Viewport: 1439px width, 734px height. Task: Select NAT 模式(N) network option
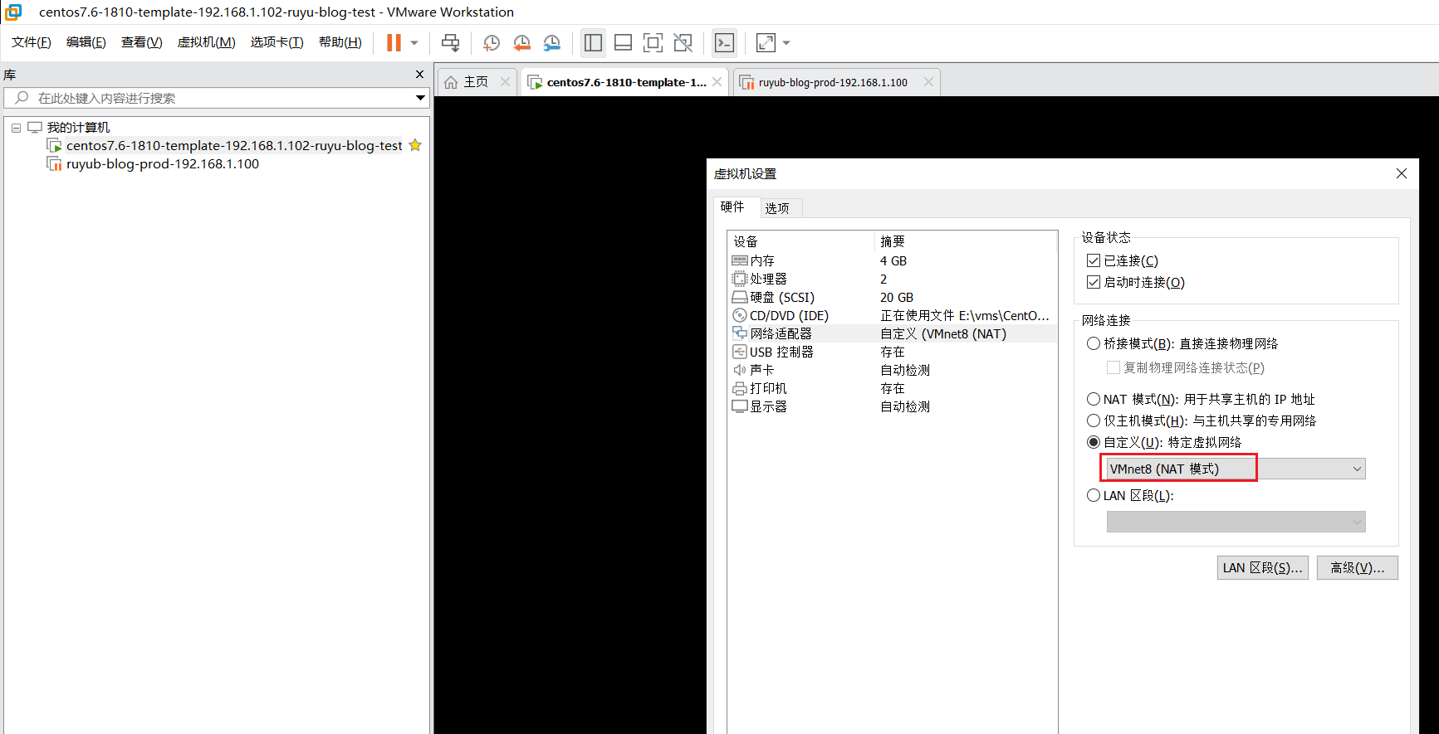tap(1094, 399)
